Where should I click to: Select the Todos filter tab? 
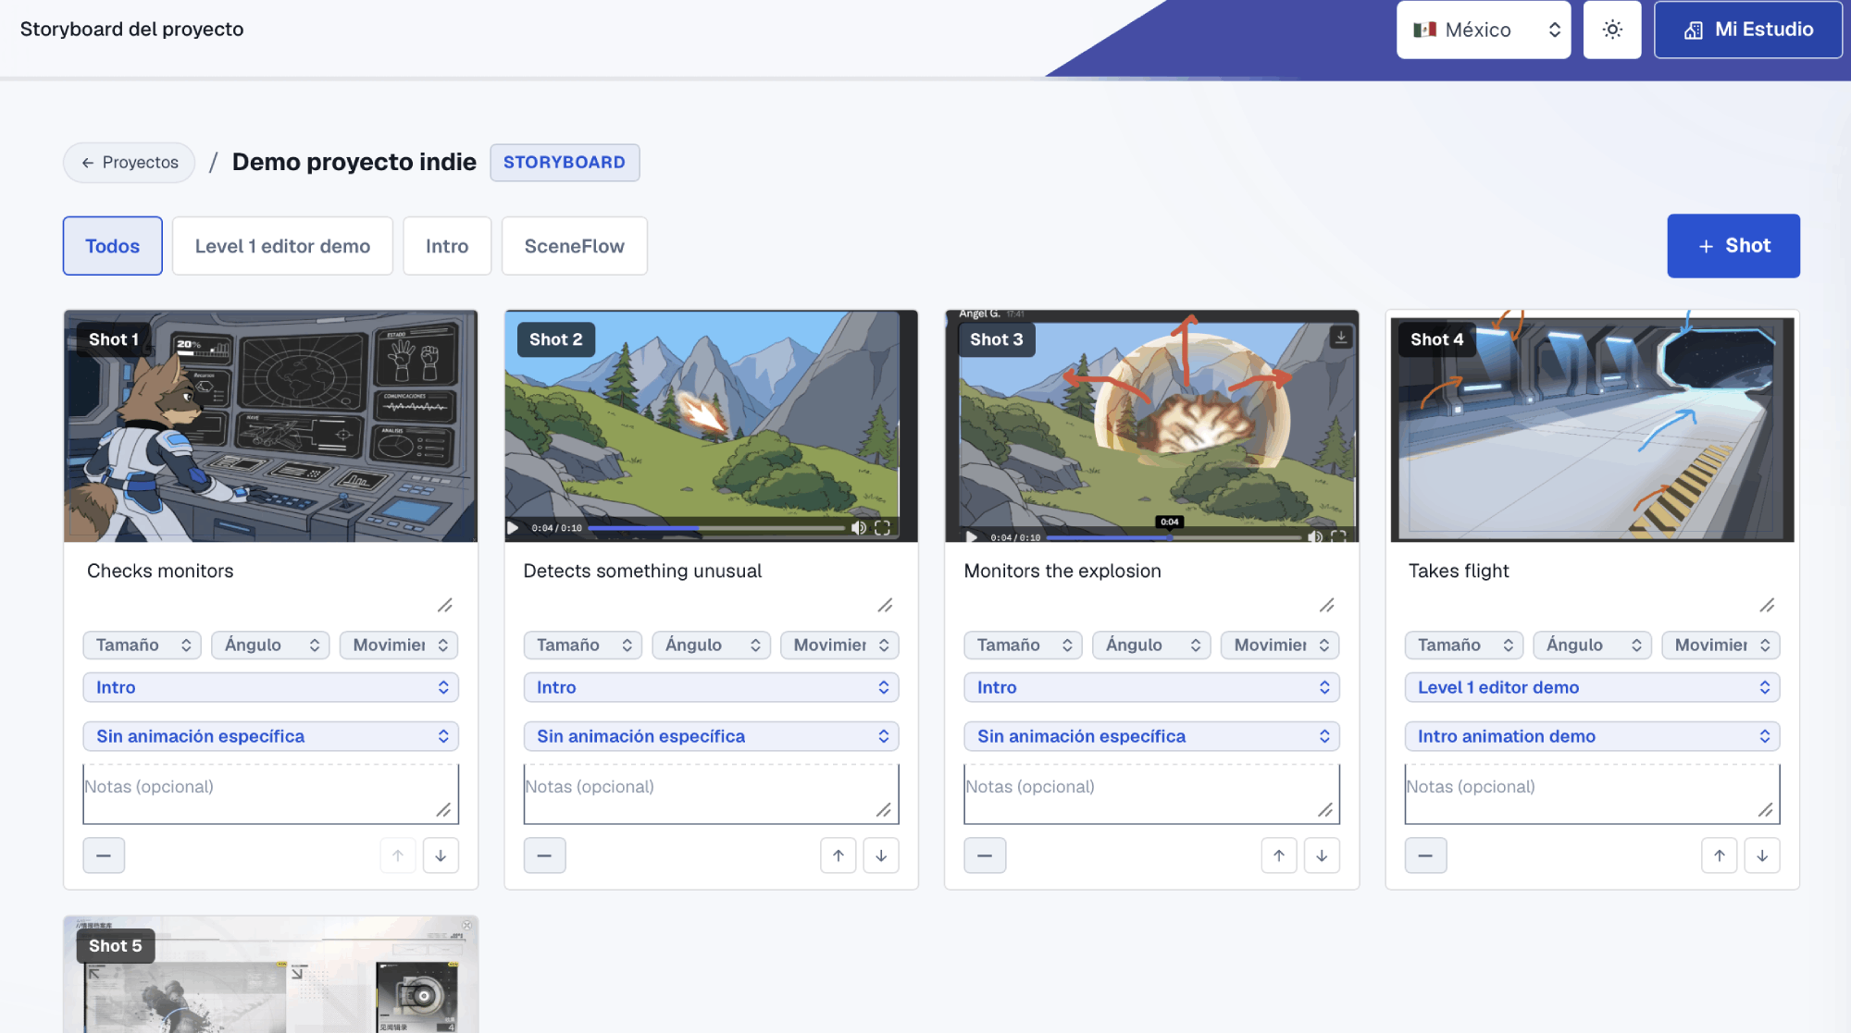113,246
